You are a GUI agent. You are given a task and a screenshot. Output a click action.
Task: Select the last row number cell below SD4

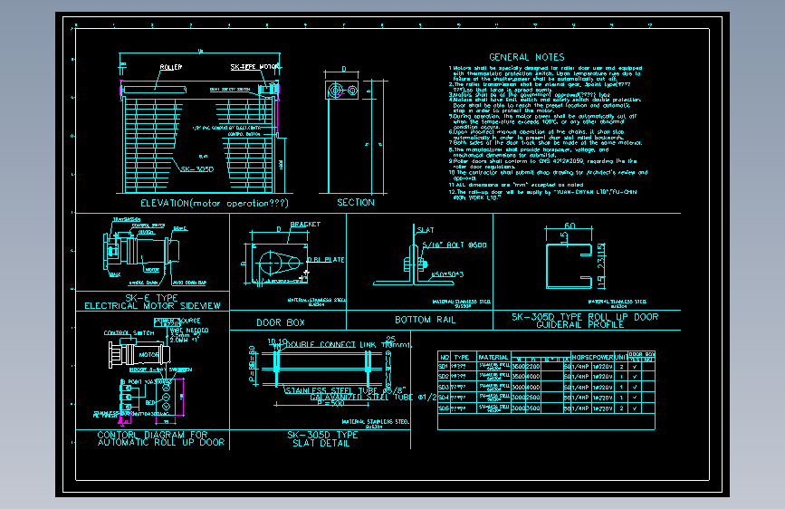(444, 408)
